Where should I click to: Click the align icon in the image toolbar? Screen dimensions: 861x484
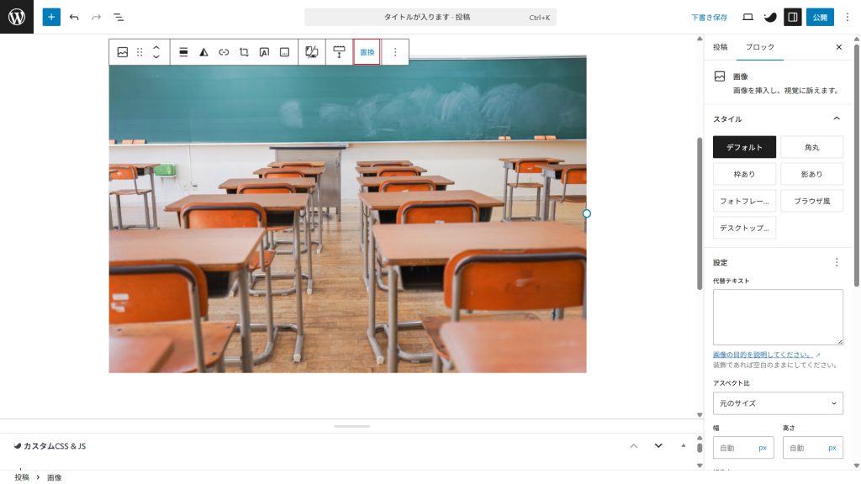click(x=183, y=52)
